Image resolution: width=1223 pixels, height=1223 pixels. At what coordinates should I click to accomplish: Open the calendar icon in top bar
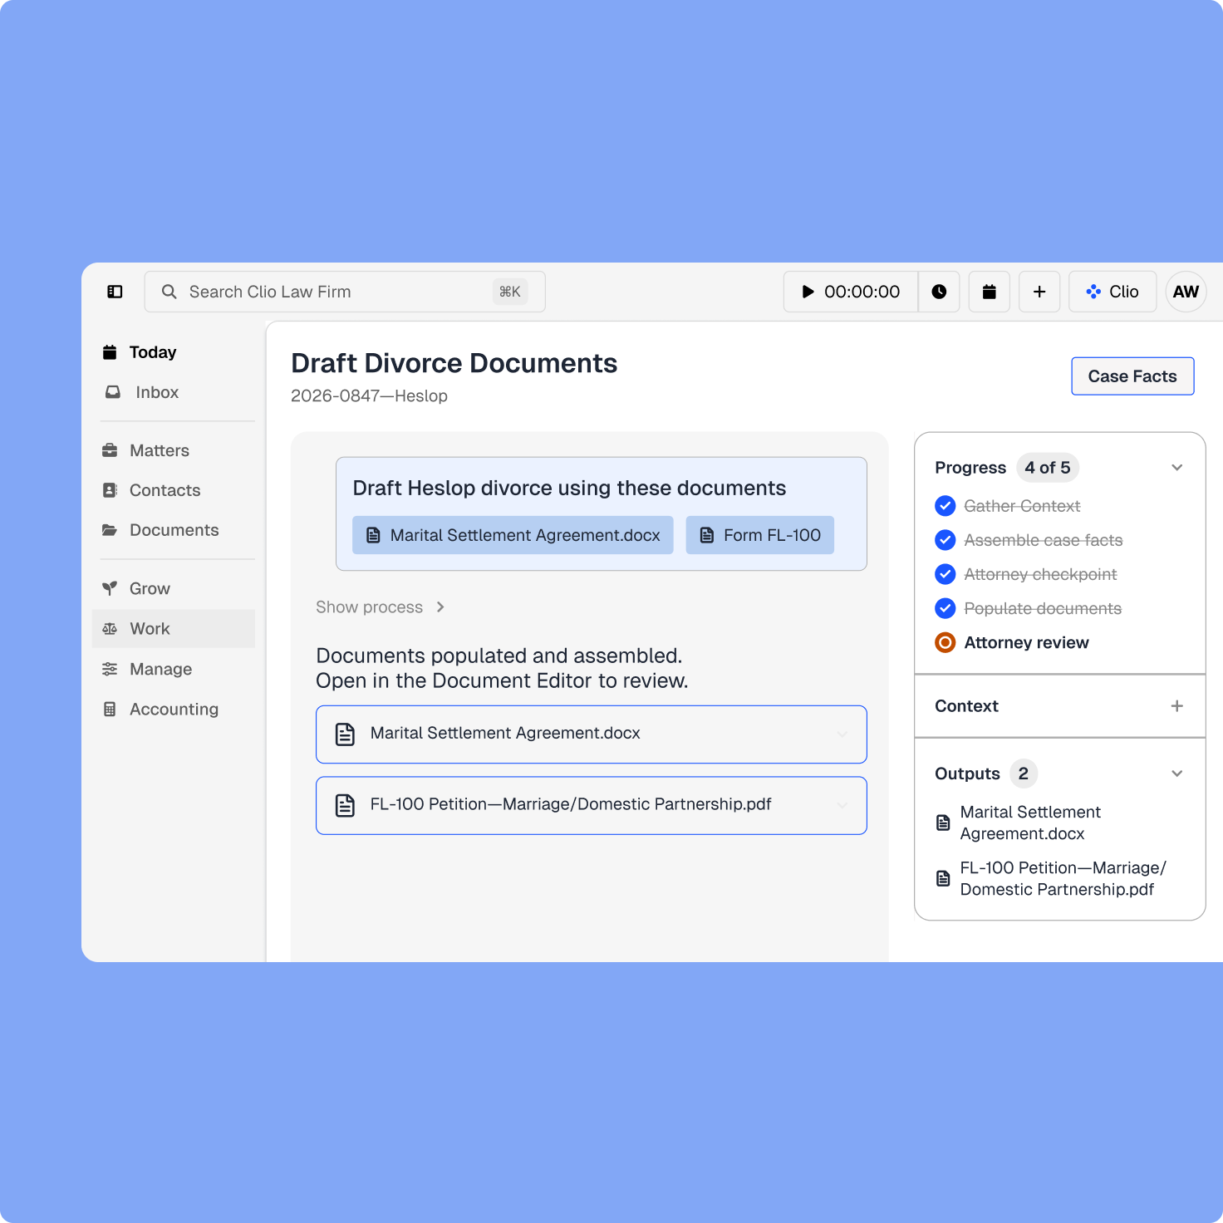[x=990, y=292]
